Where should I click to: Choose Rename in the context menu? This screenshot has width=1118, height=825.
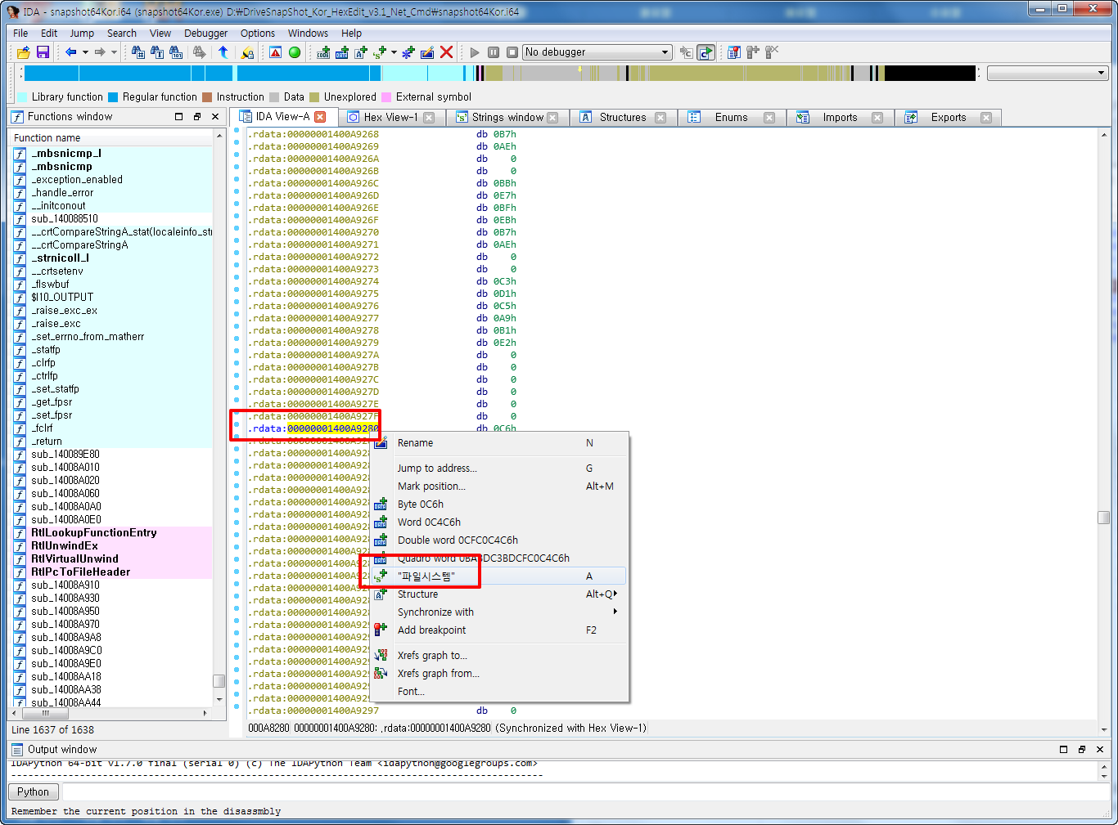coord(499,443)
